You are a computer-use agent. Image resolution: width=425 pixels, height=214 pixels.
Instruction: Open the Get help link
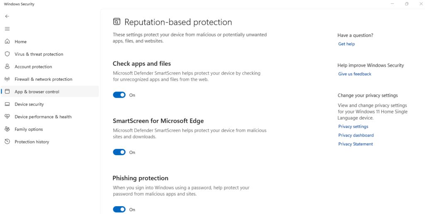(346, 44)
